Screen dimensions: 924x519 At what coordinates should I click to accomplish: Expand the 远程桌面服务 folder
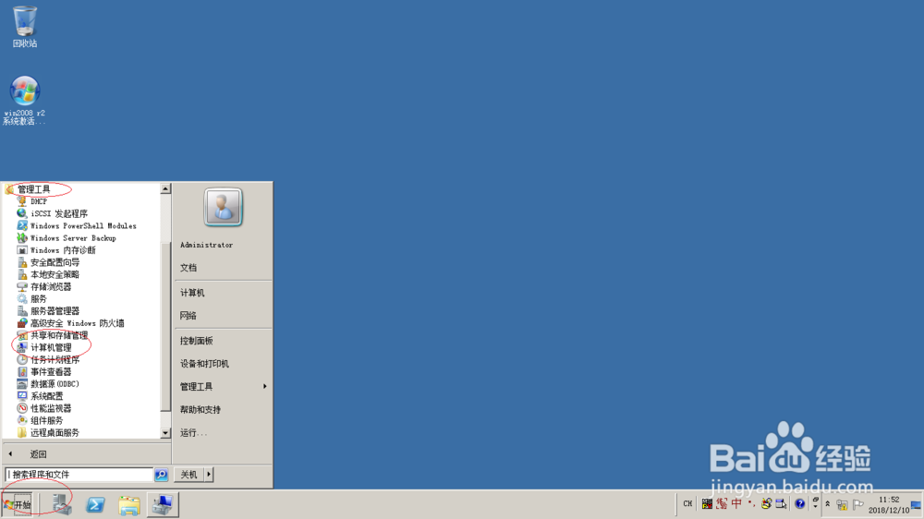tap(48, 432)
